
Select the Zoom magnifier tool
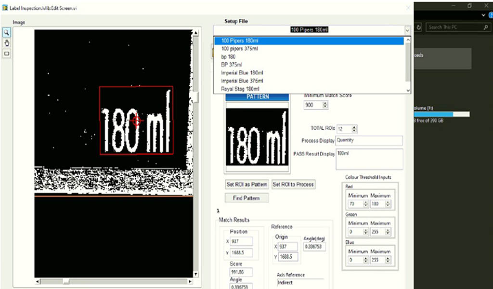pos(7,33)
